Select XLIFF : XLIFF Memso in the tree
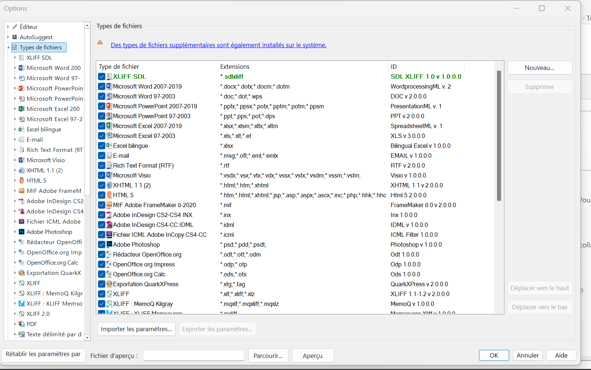Image resolution: width=591 pixels, height=370 pixels. tap(54, 303)
